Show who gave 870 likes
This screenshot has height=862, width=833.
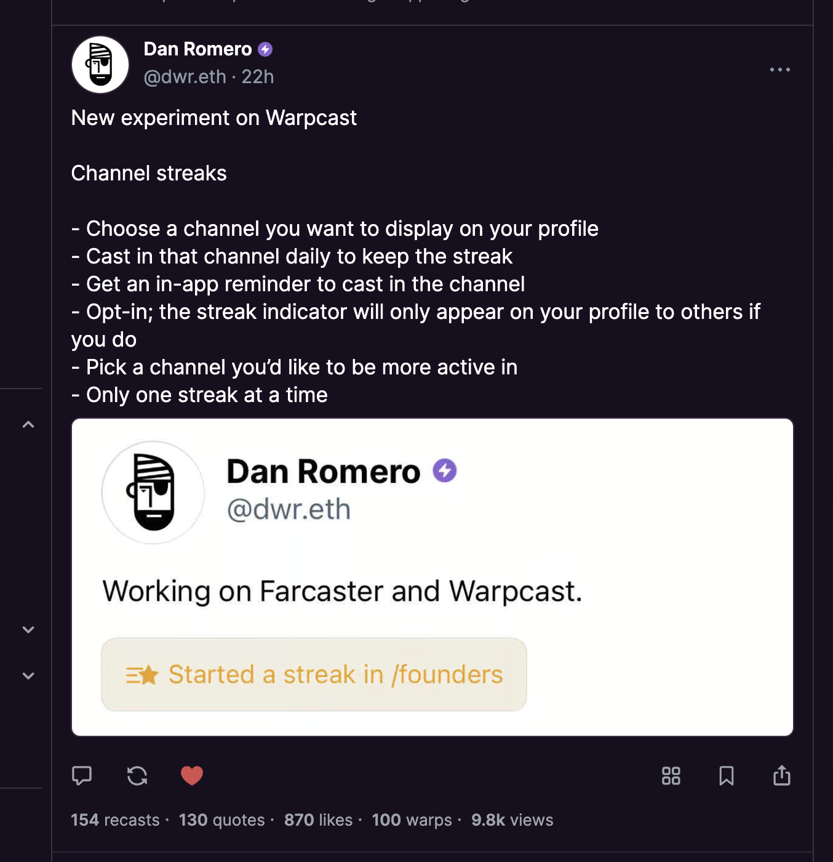[318, 820]
